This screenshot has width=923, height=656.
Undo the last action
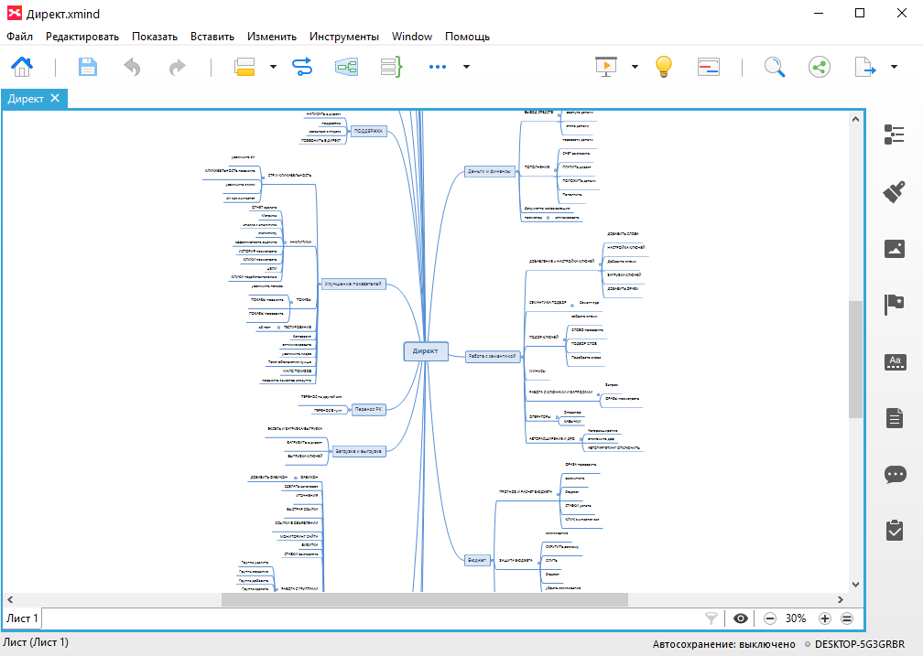coord(133,67)
